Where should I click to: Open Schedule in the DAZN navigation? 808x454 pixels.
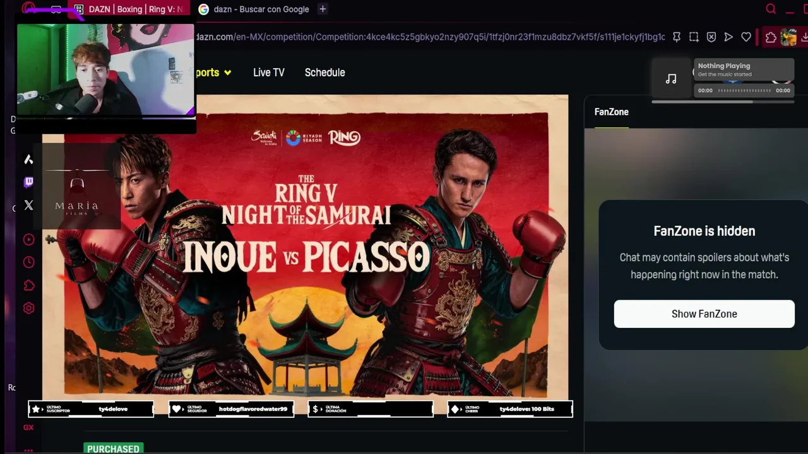pyautogui.click(x=324, y=73)
